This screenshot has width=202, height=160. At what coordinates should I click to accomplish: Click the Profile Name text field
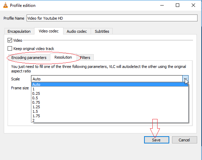(112, 18)
